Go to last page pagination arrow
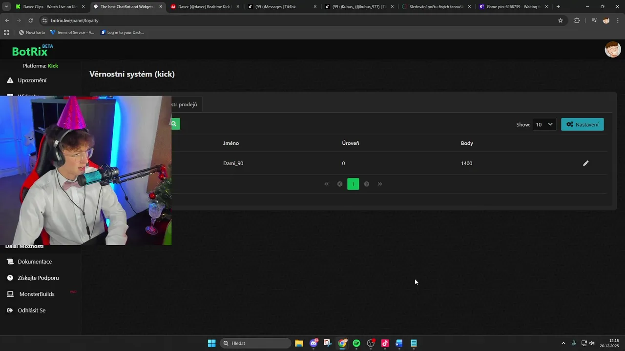This screenshot has width=625, height=351. (380, 184)
